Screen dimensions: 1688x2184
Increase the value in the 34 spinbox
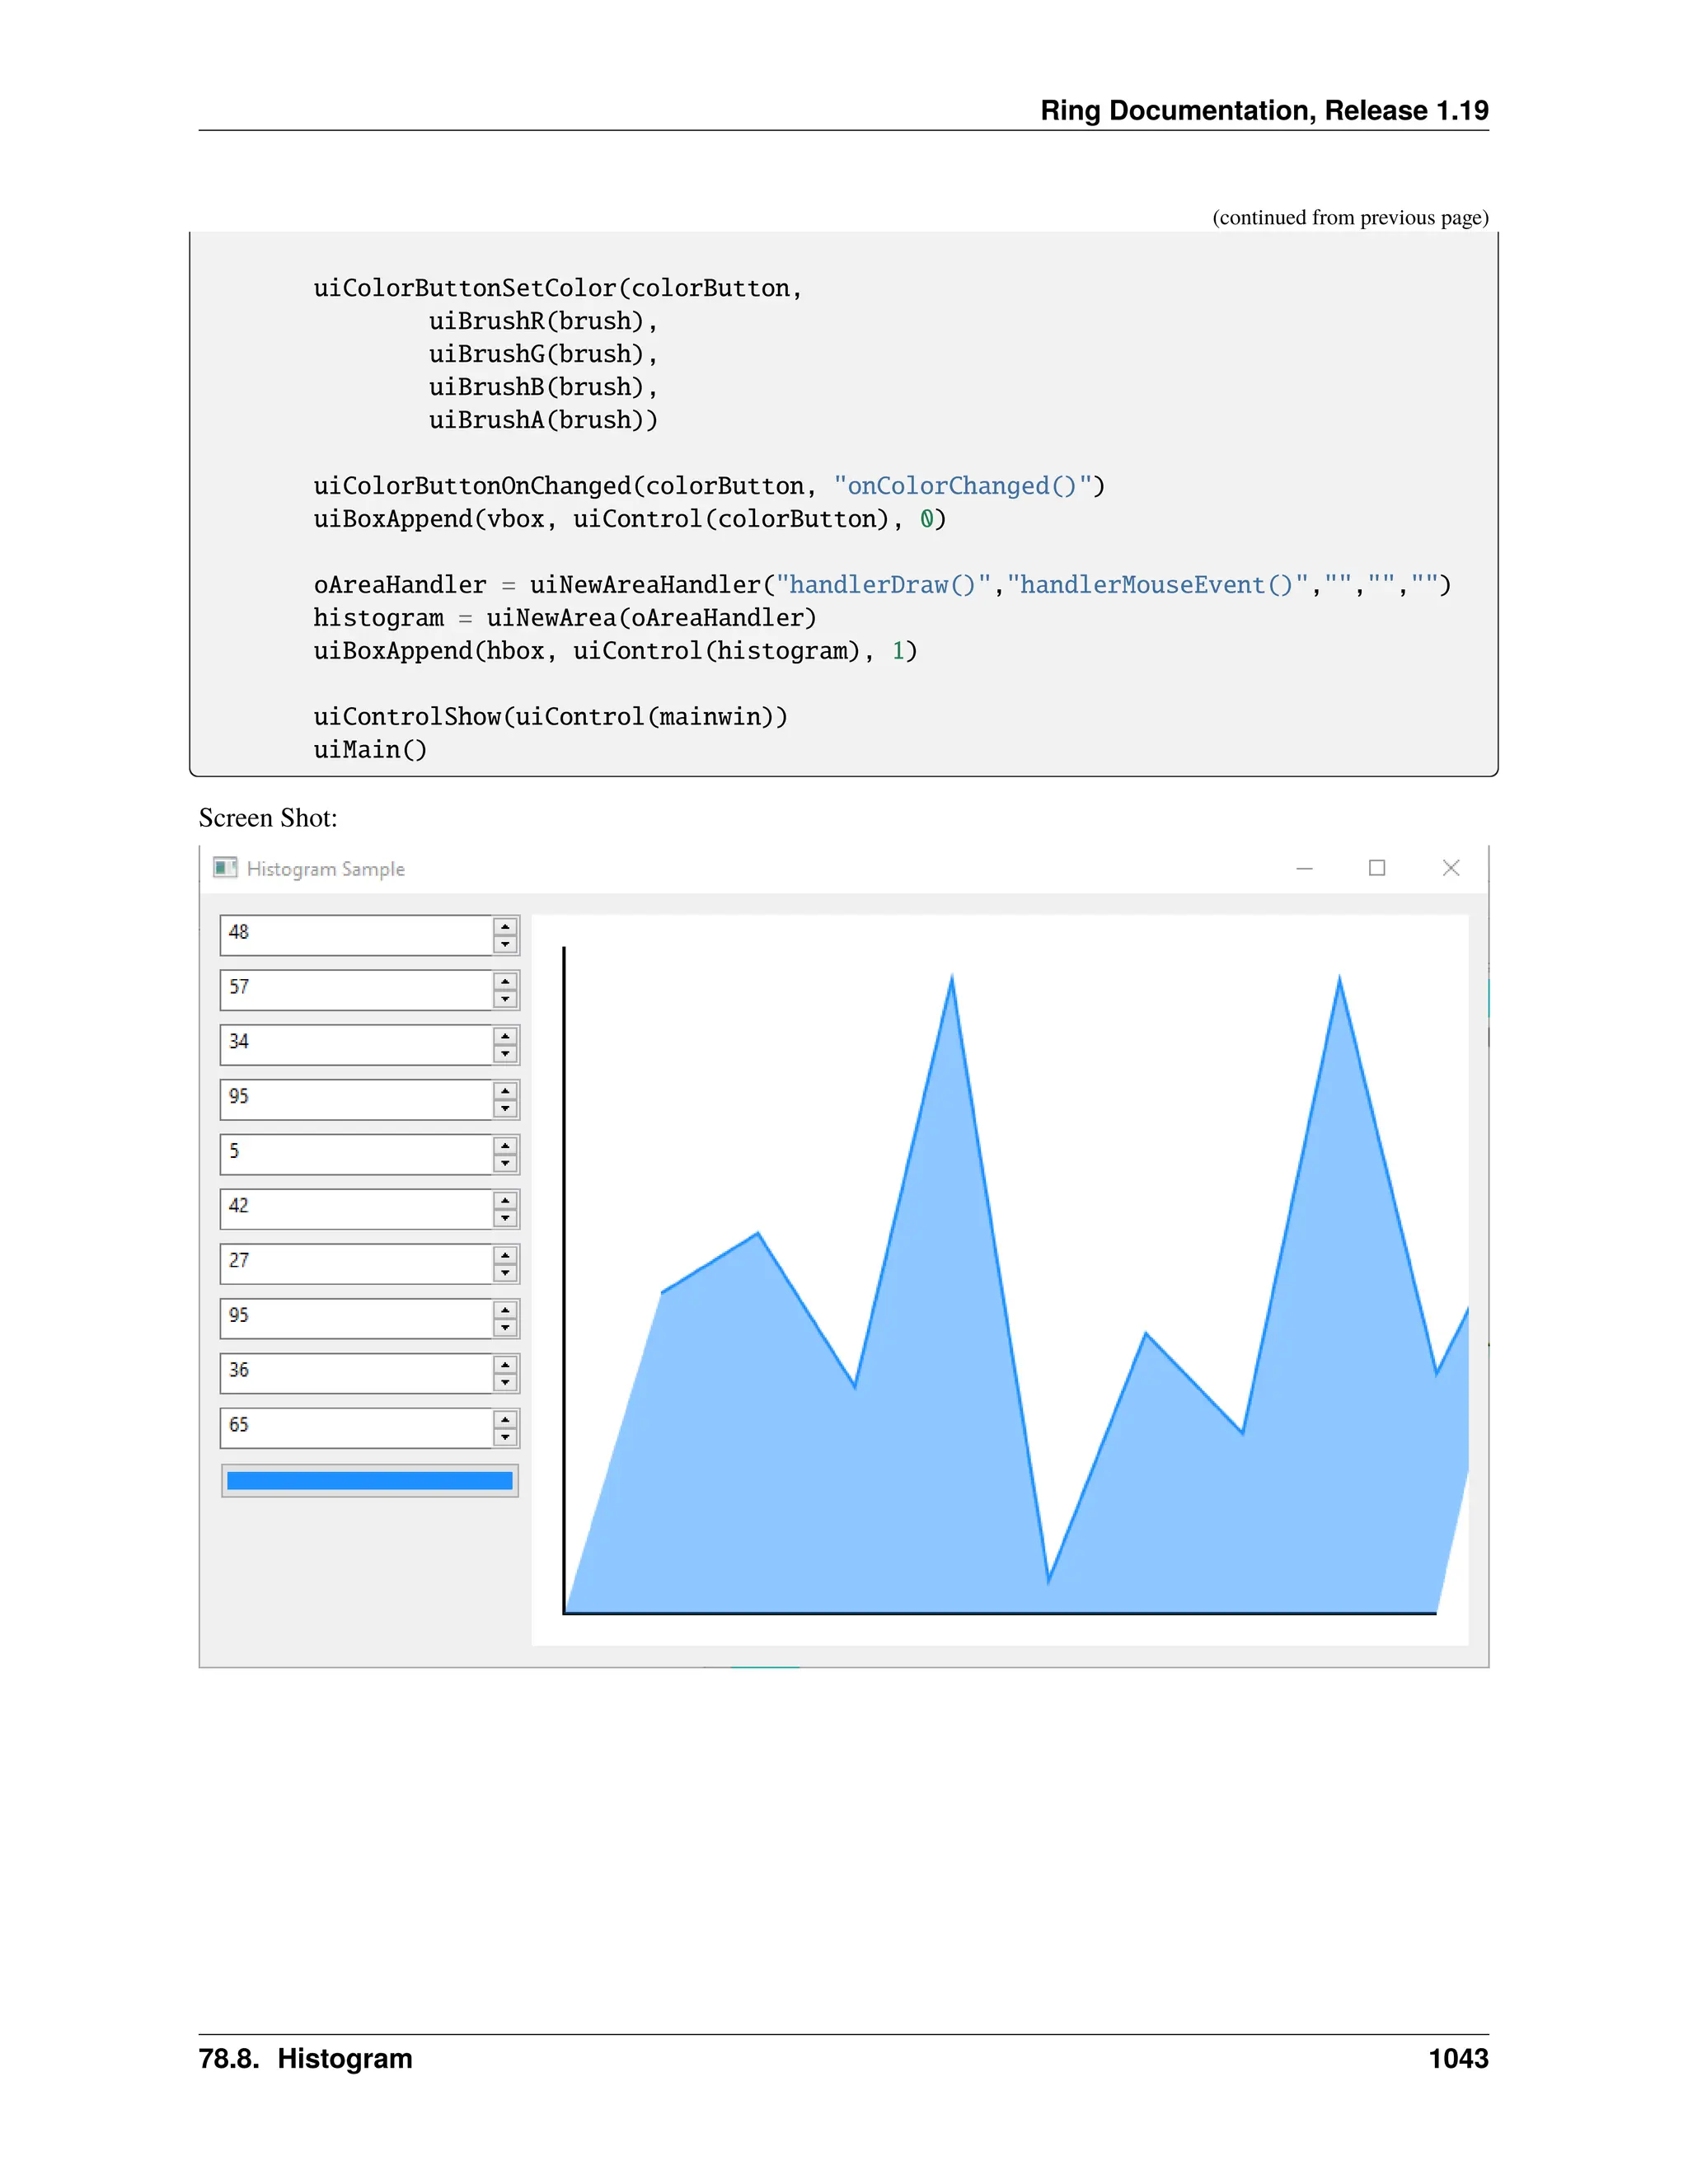[x=505, y=1036]
